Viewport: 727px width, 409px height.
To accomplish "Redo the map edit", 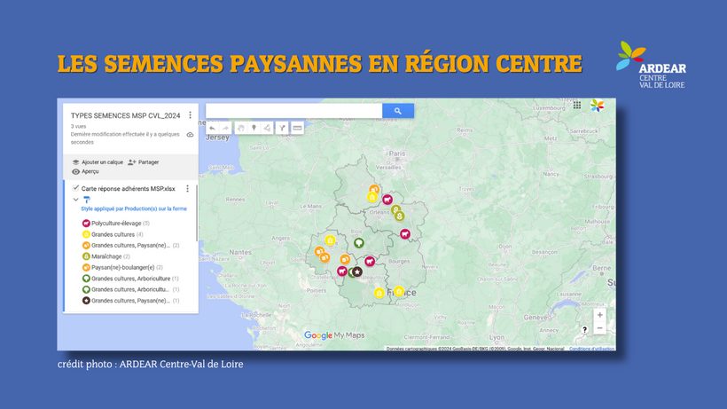I will click(x=225, y=129).
